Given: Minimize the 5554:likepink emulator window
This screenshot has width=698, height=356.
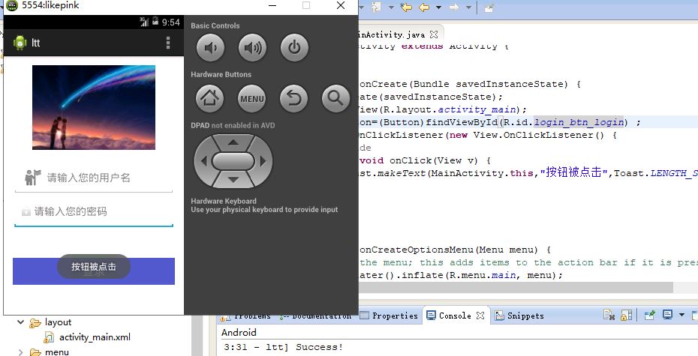Looking at the screenshot, I should click(x=272, y=5).
